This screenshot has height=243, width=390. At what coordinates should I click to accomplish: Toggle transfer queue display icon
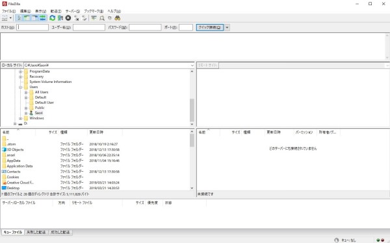(x=42, y=18)
